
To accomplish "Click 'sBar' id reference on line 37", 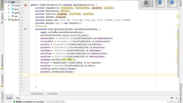I will click(x=91, y=66).
